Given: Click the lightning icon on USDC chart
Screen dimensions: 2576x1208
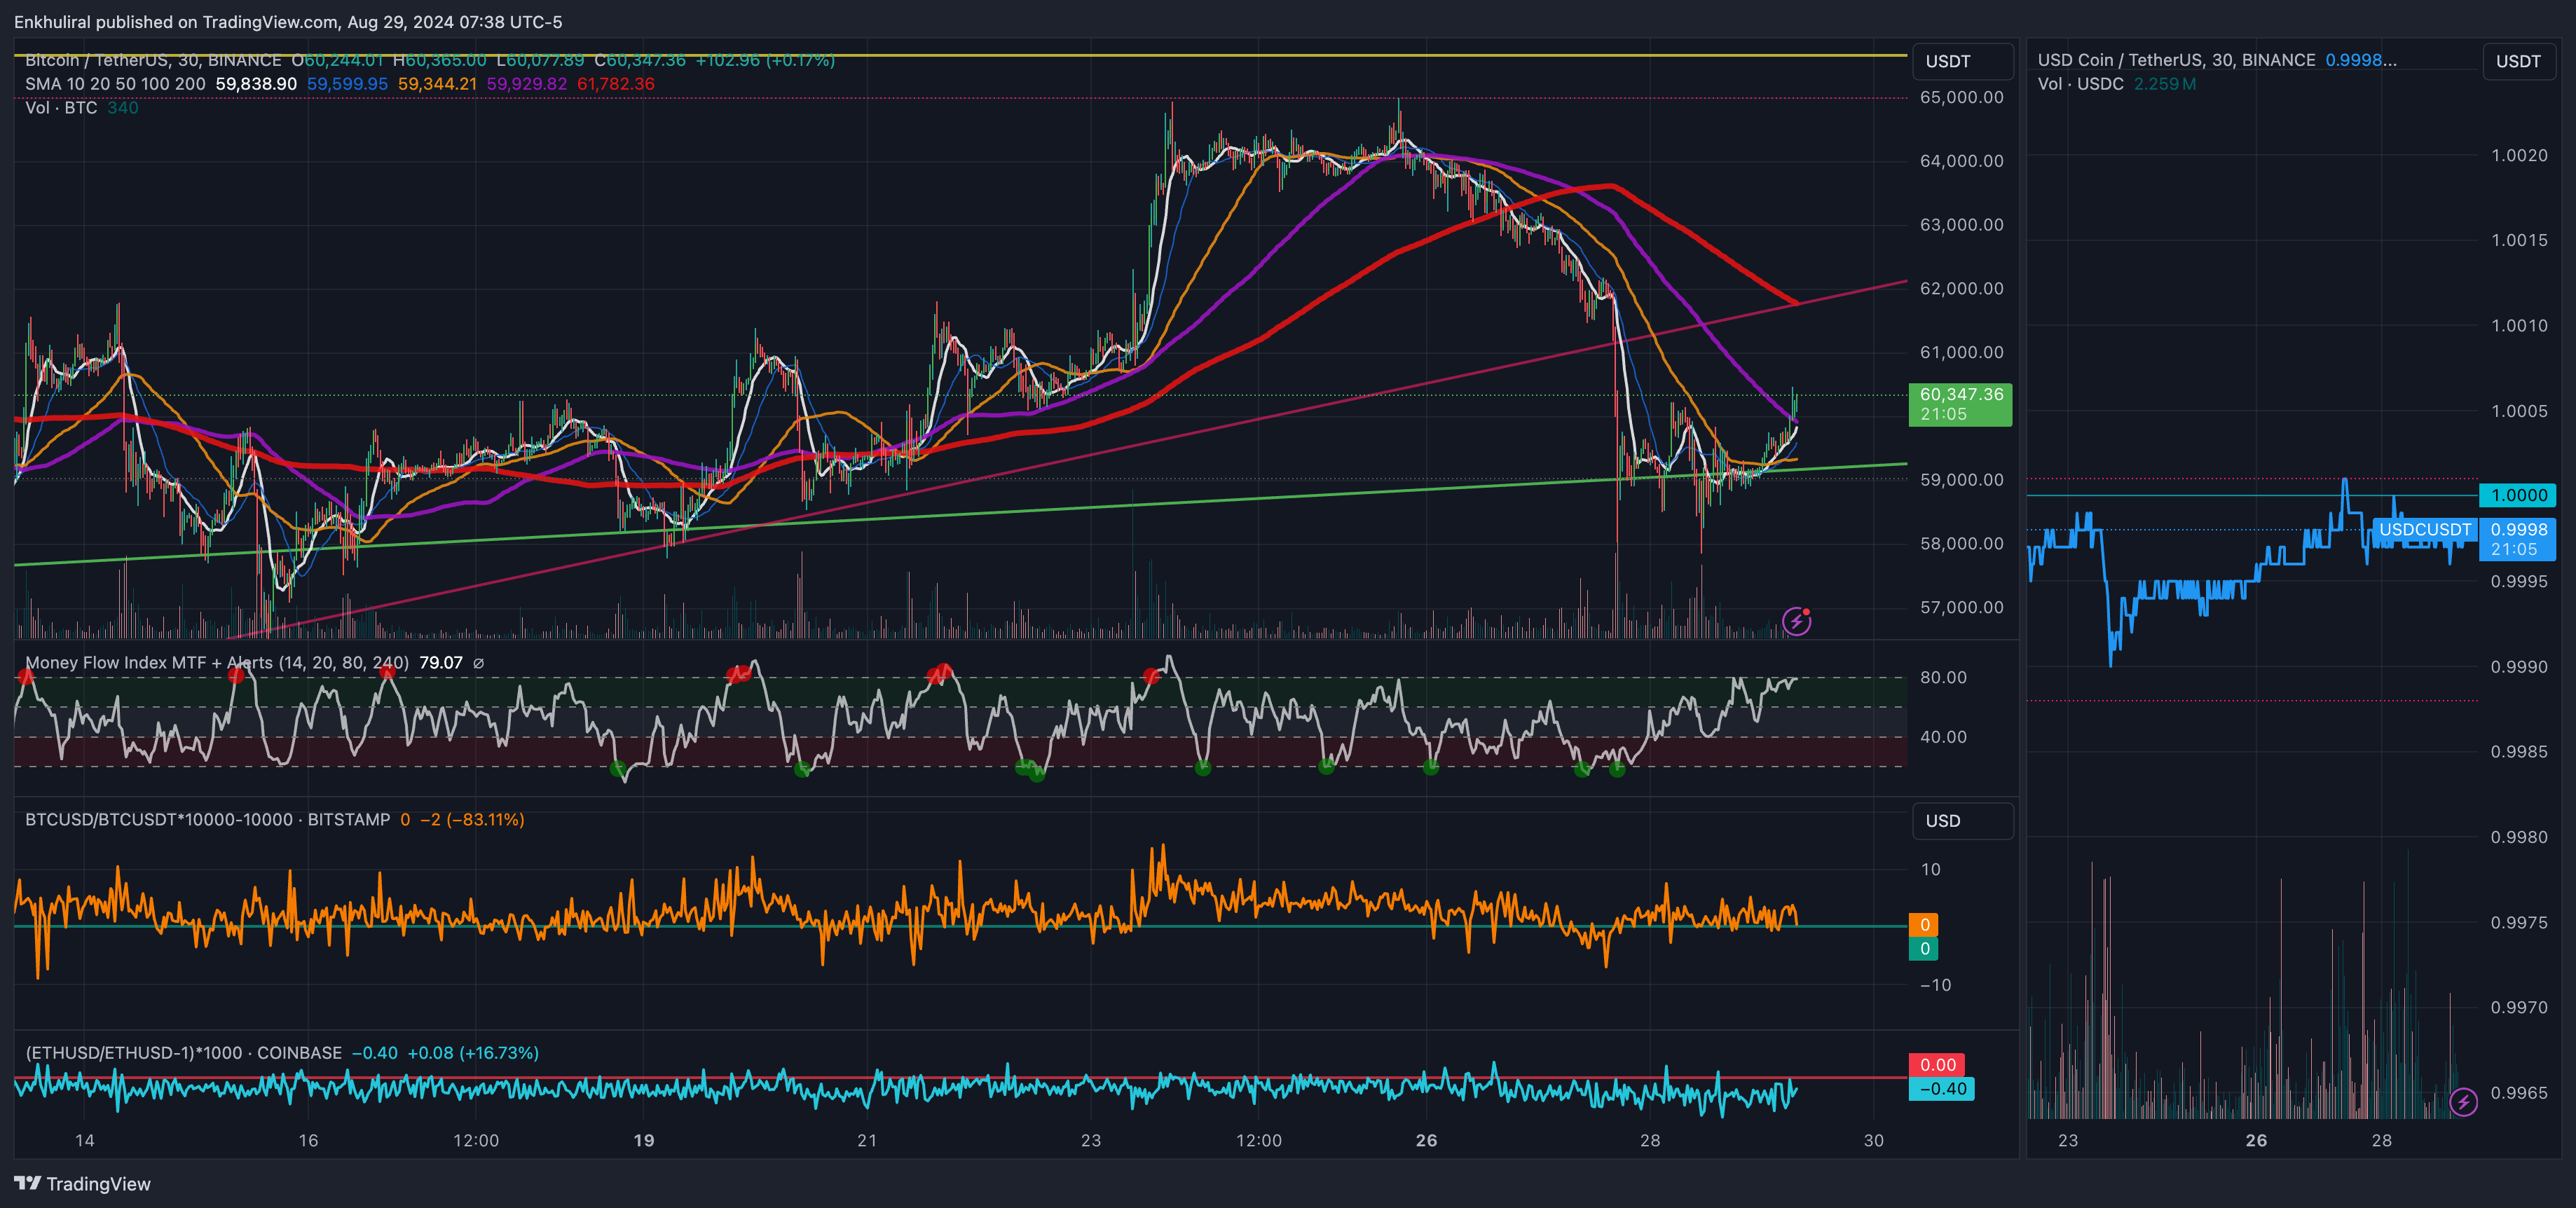Looking at the screenshot, I should click(2463, 1102).
